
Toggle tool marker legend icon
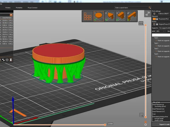(x=11, y=60)
